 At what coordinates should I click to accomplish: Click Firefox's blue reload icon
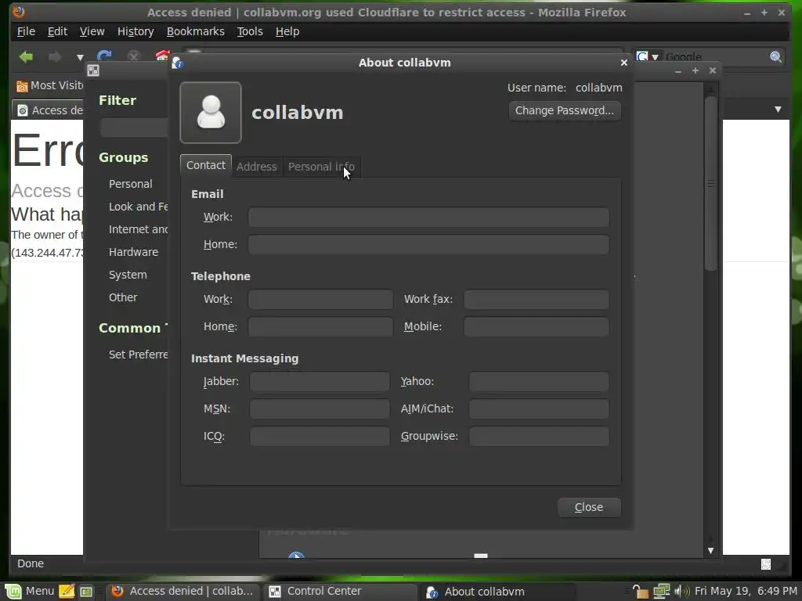pyautogui.click(x=104, y=56)
